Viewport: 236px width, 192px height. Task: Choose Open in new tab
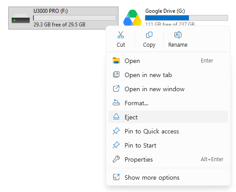pyautogui.click(x=168, y=75)
